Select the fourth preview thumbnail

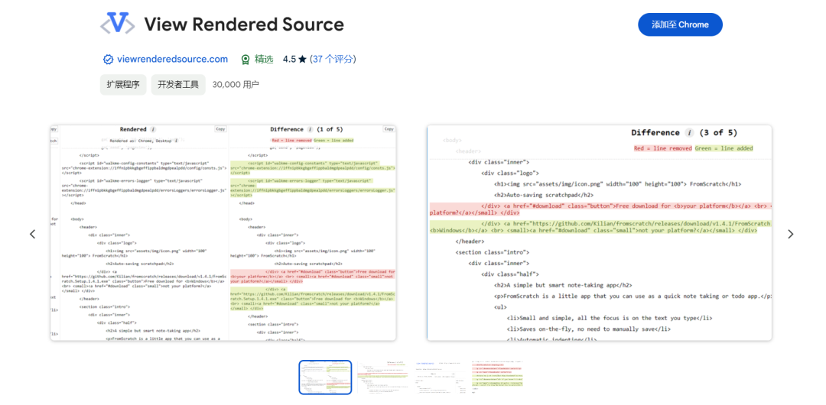[x=498, y=377]
